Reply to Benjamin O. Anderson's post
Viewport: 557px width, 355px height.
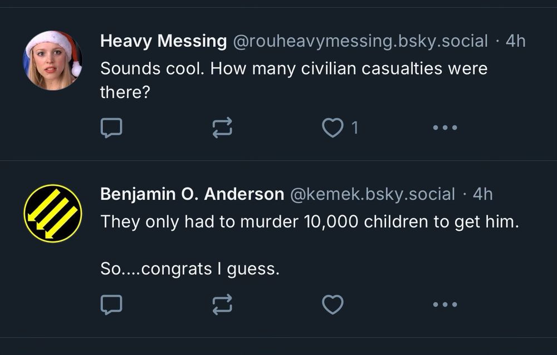[x=111, y=304]
